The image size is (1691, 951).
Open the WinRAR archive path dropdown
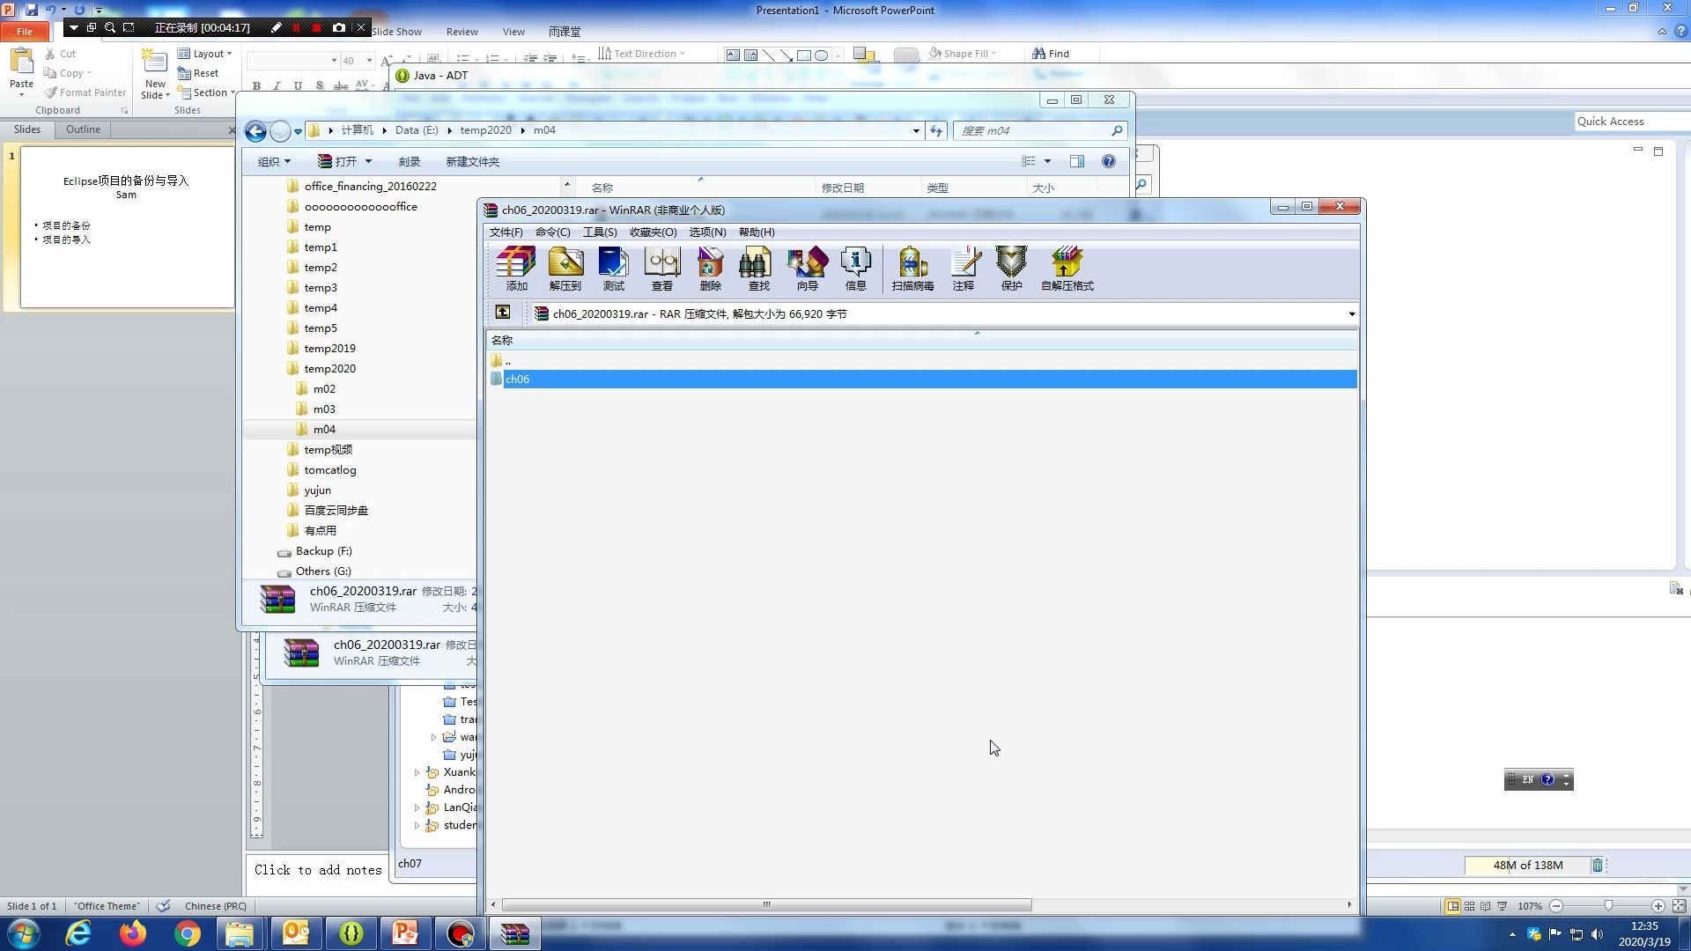(1351, 313)
